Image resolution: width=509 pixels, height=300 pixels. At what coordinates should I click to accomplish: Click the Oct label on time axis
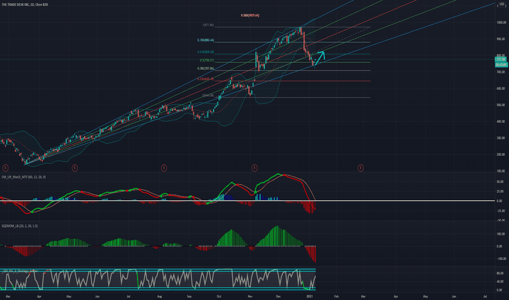[219, 296]
